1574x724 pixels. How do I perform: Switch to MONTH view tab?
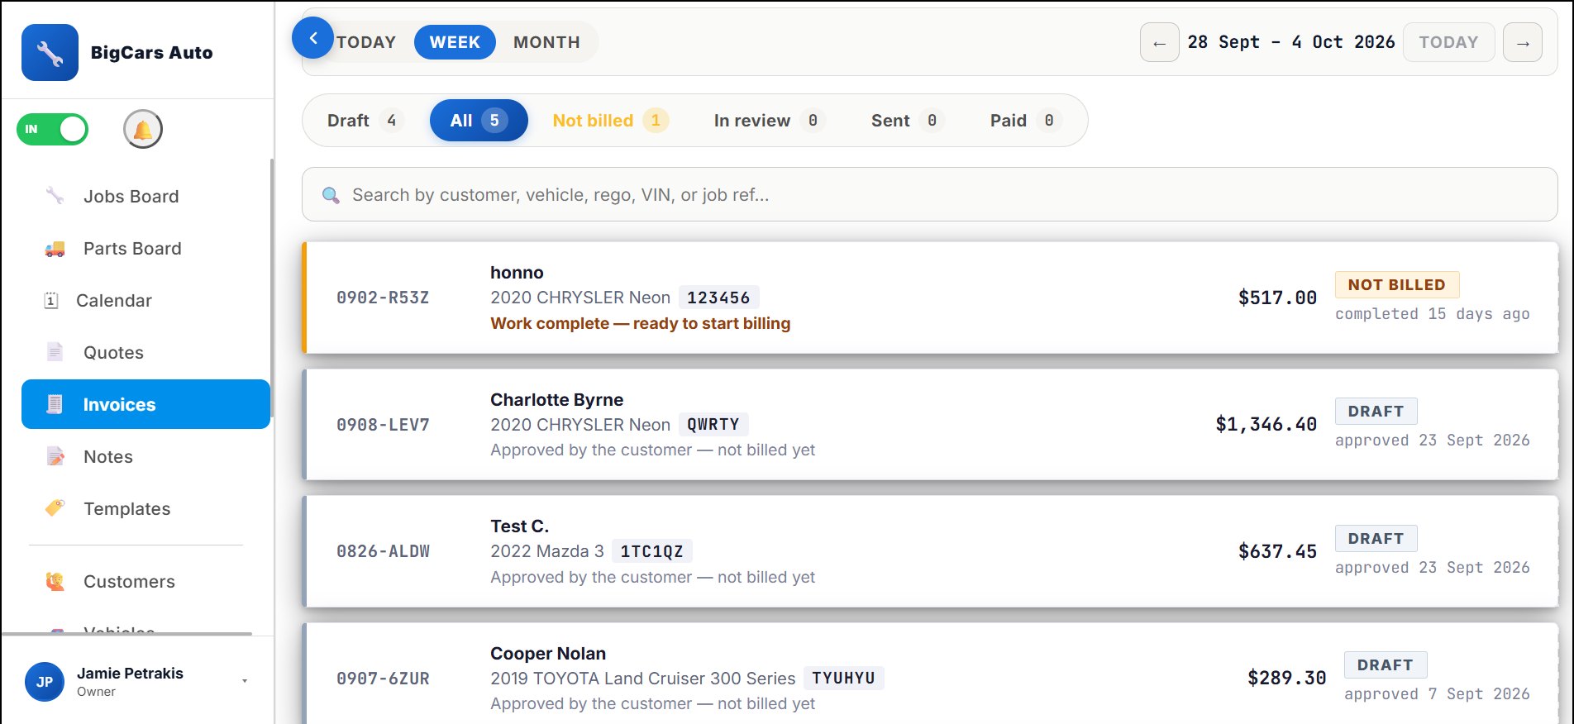click(x=546, y=42)
